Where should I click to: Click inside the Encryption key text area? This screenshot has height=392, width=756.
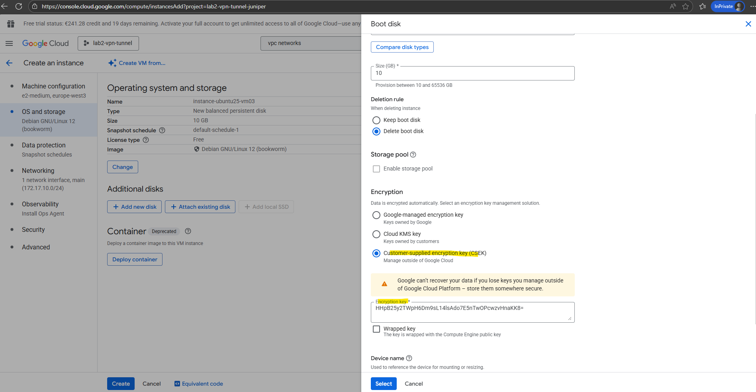(473, 312)
